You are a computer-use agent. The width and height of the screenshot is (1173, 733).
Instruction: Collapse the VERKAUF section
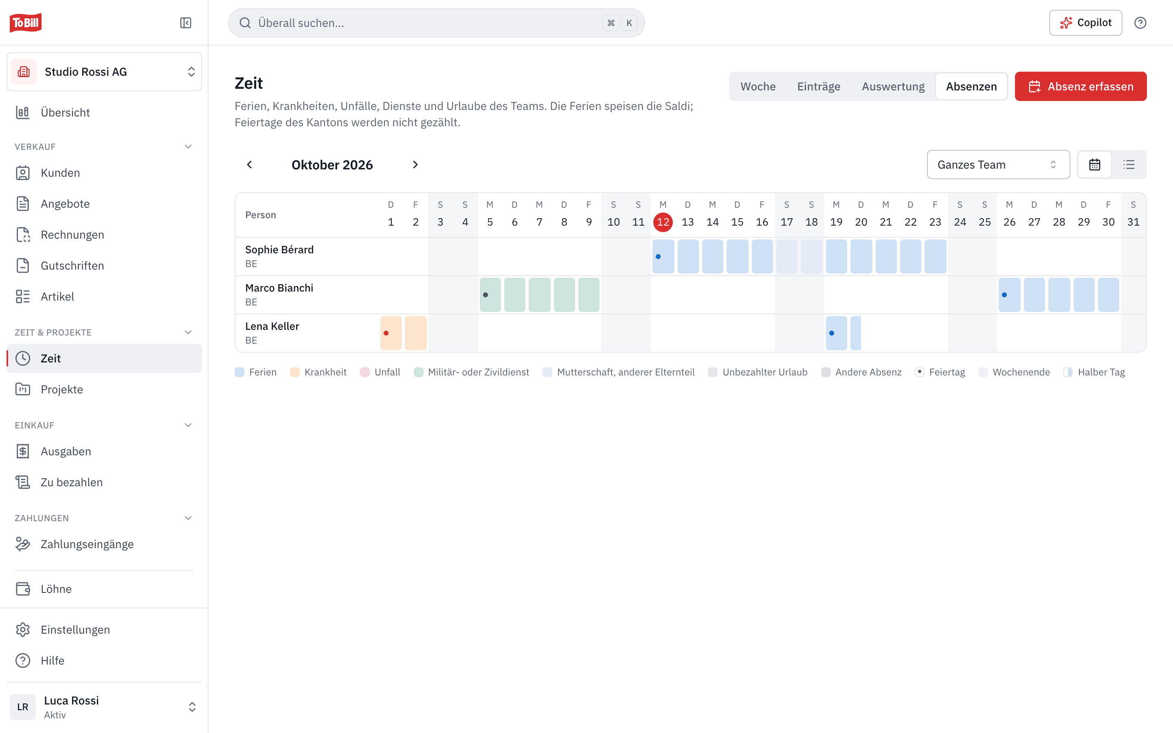[x=188, y=147]
